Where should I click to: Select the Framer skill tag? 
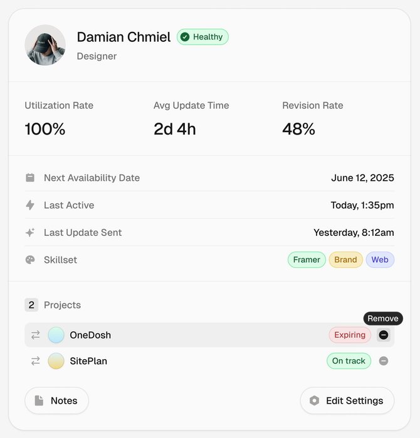(307, 260)
